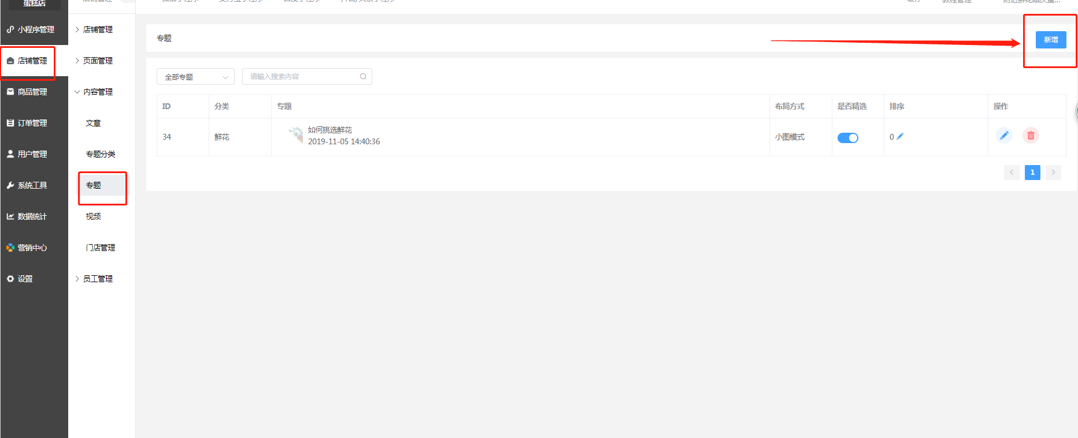The image size is (1078, 438).
Task: Open 数据统计 in the dark sidebar
Action: [34, 216]
